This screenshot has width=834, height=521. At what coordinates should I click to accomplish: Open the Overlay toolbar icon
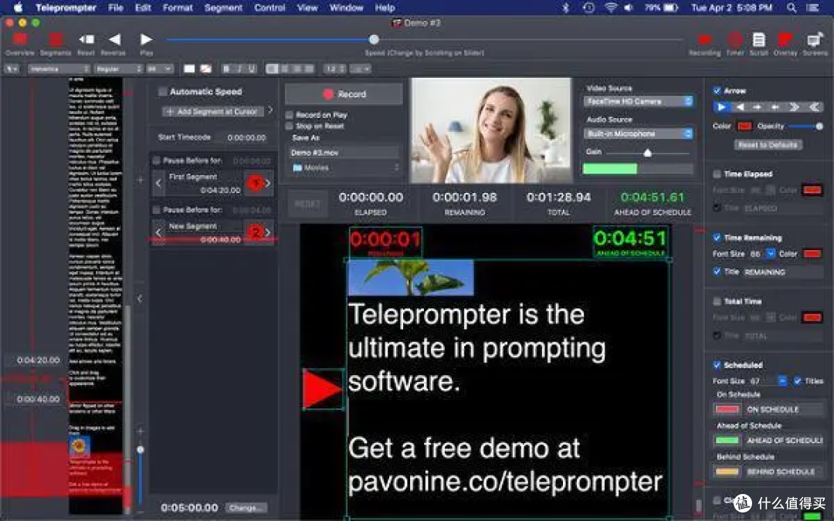click(785, 40)
